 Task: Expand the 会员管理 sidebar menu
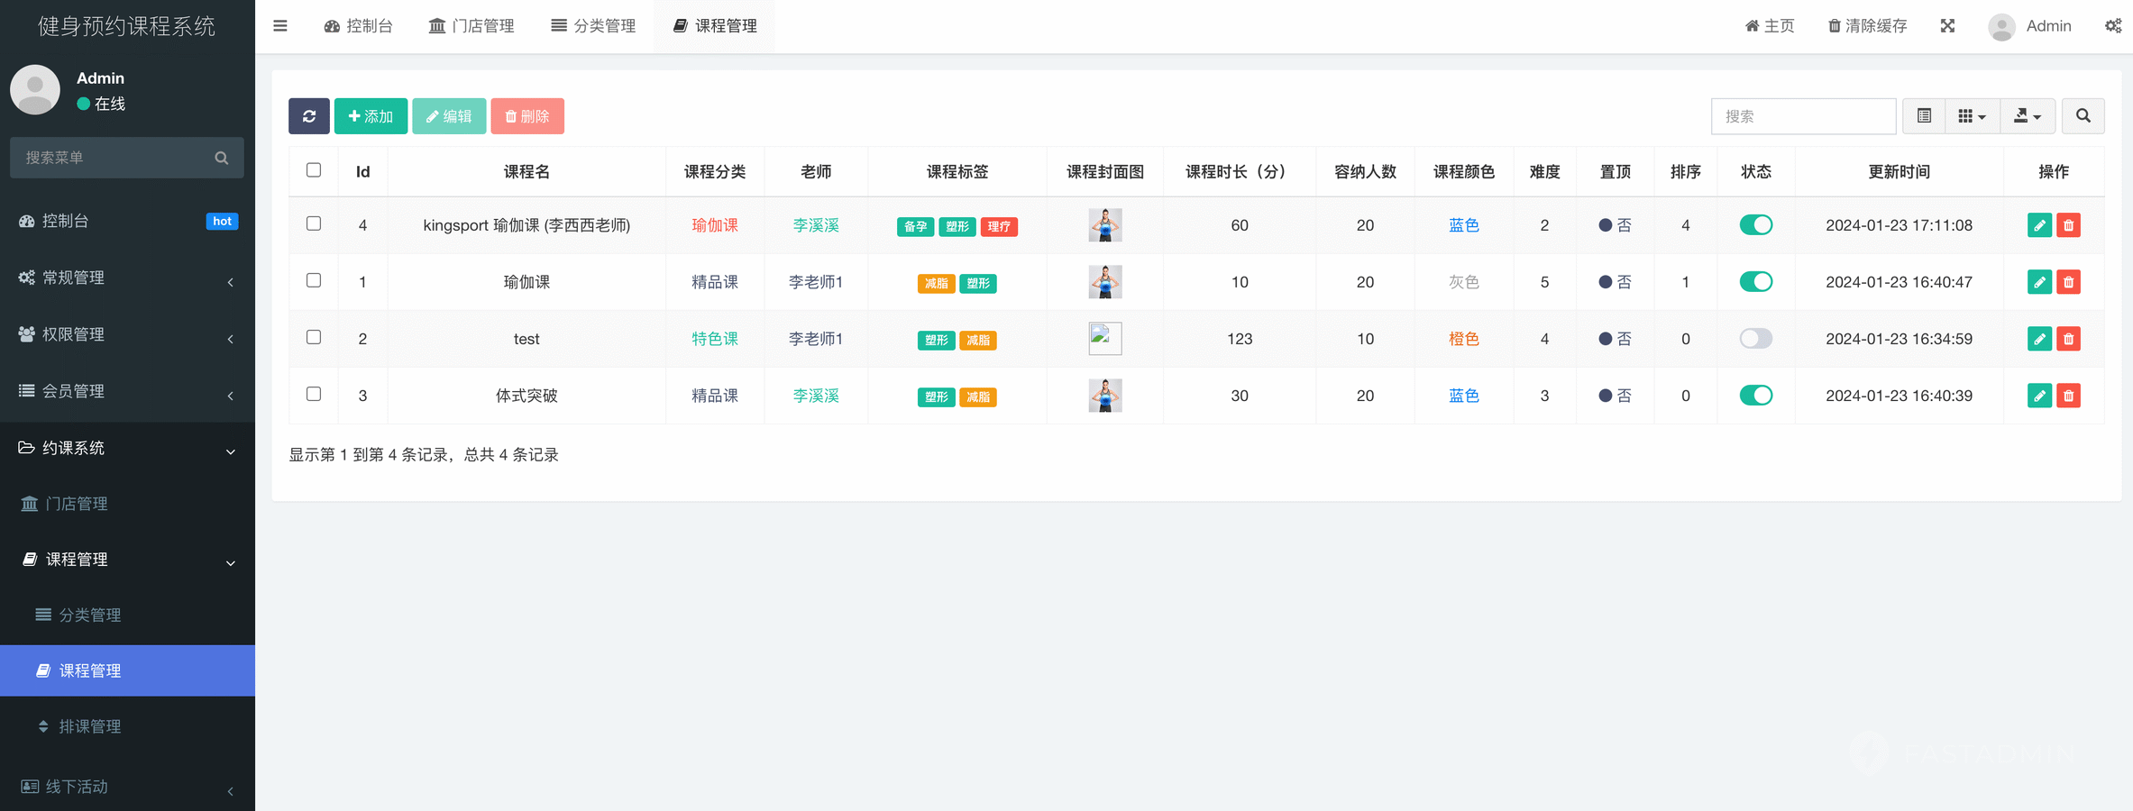pyautogui.click(x=127, y=391)
